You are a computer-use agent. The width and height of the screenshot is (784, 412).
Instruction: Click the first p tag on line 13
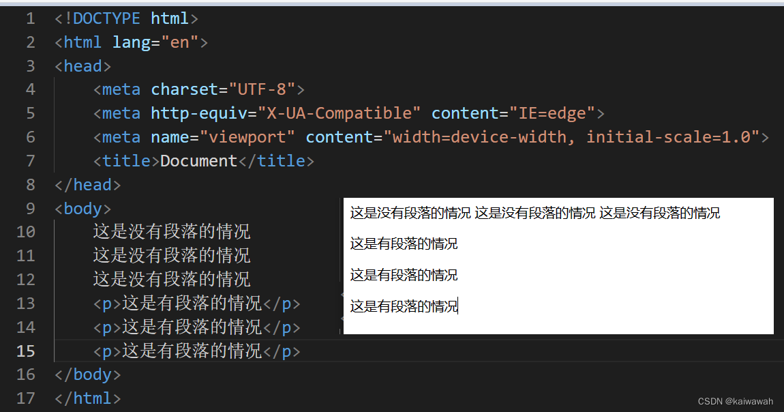tap(106, 303)
